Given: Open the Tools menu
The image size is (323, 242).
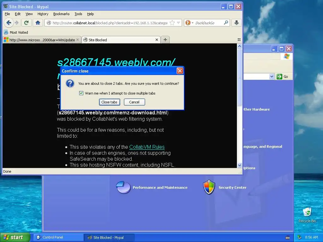Looking at the screenshot, I should (x=78, y=14).
